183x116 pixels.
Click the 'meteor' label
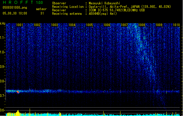pos(41,9)
